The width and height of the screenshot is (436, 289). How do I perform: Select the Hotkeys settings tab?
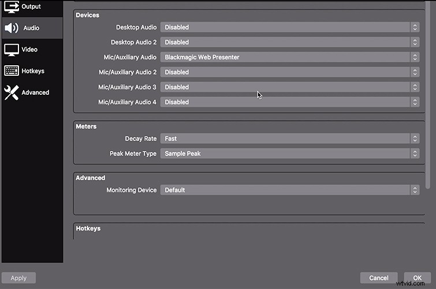point(32,71)
